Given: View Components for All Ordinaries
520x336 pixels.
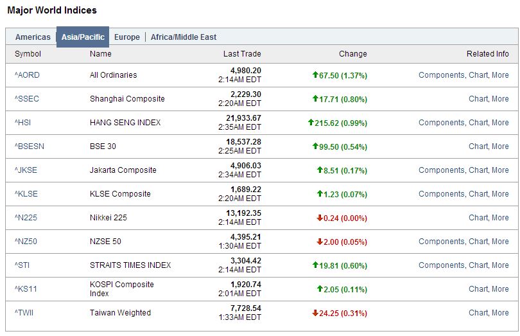Looking at the screenshot, I should (441, 75).
